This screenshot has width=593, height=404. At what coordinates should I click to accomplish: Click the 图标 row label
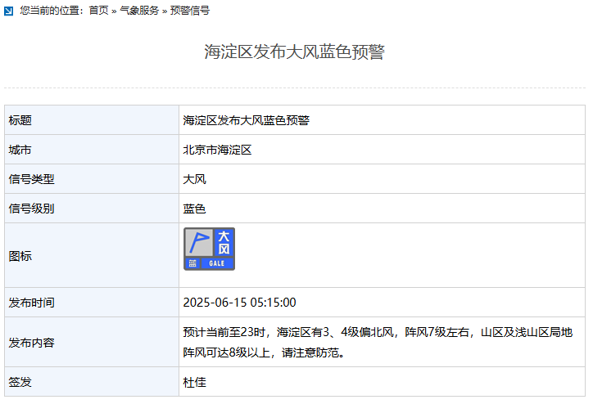tap(20, 256)
